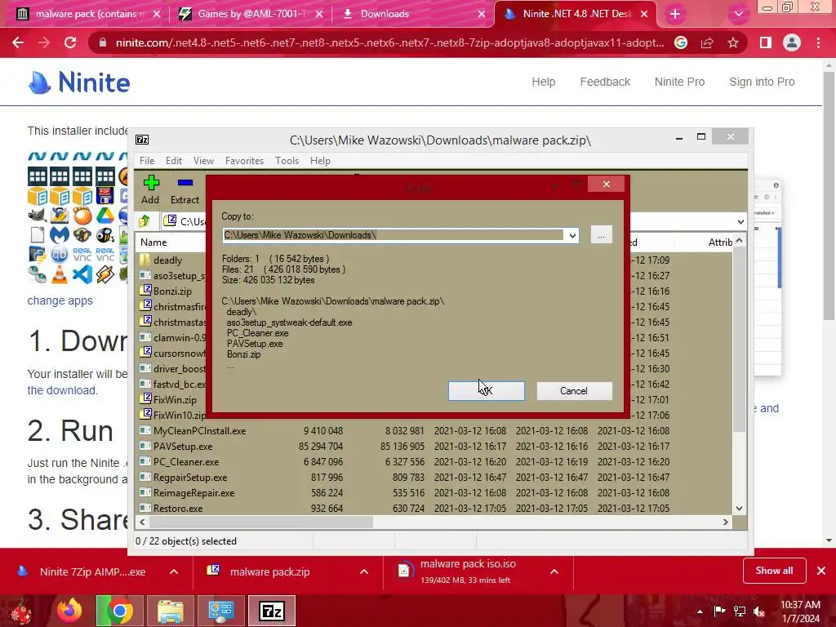Click the 7-Zip Add toolbar icon
Screen dimensions: 836x627
tap(150, 189)
